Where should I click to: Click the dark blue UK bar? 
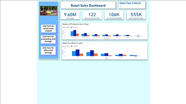point(106,55)
